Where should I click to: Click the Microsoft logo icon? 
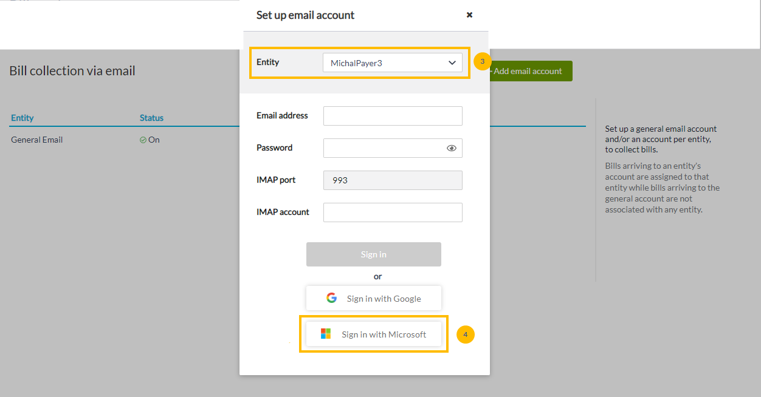(x=326, y=334)
